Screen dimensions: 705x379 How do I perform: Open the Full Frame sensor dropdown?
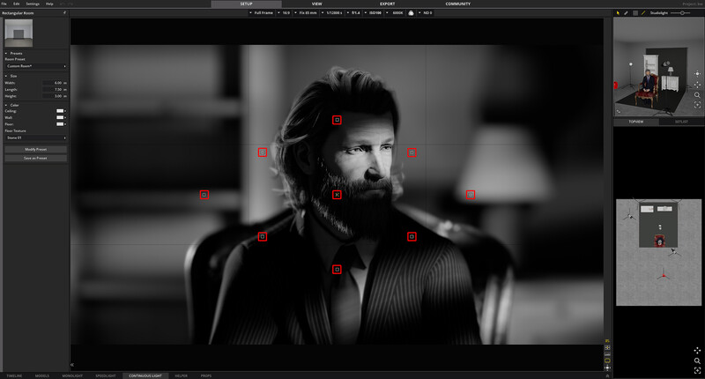(x=261, y=13)
